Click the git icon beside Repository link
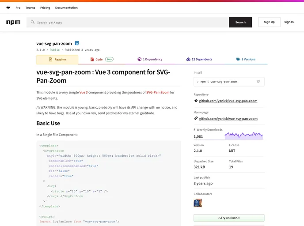 click(196, 101)
